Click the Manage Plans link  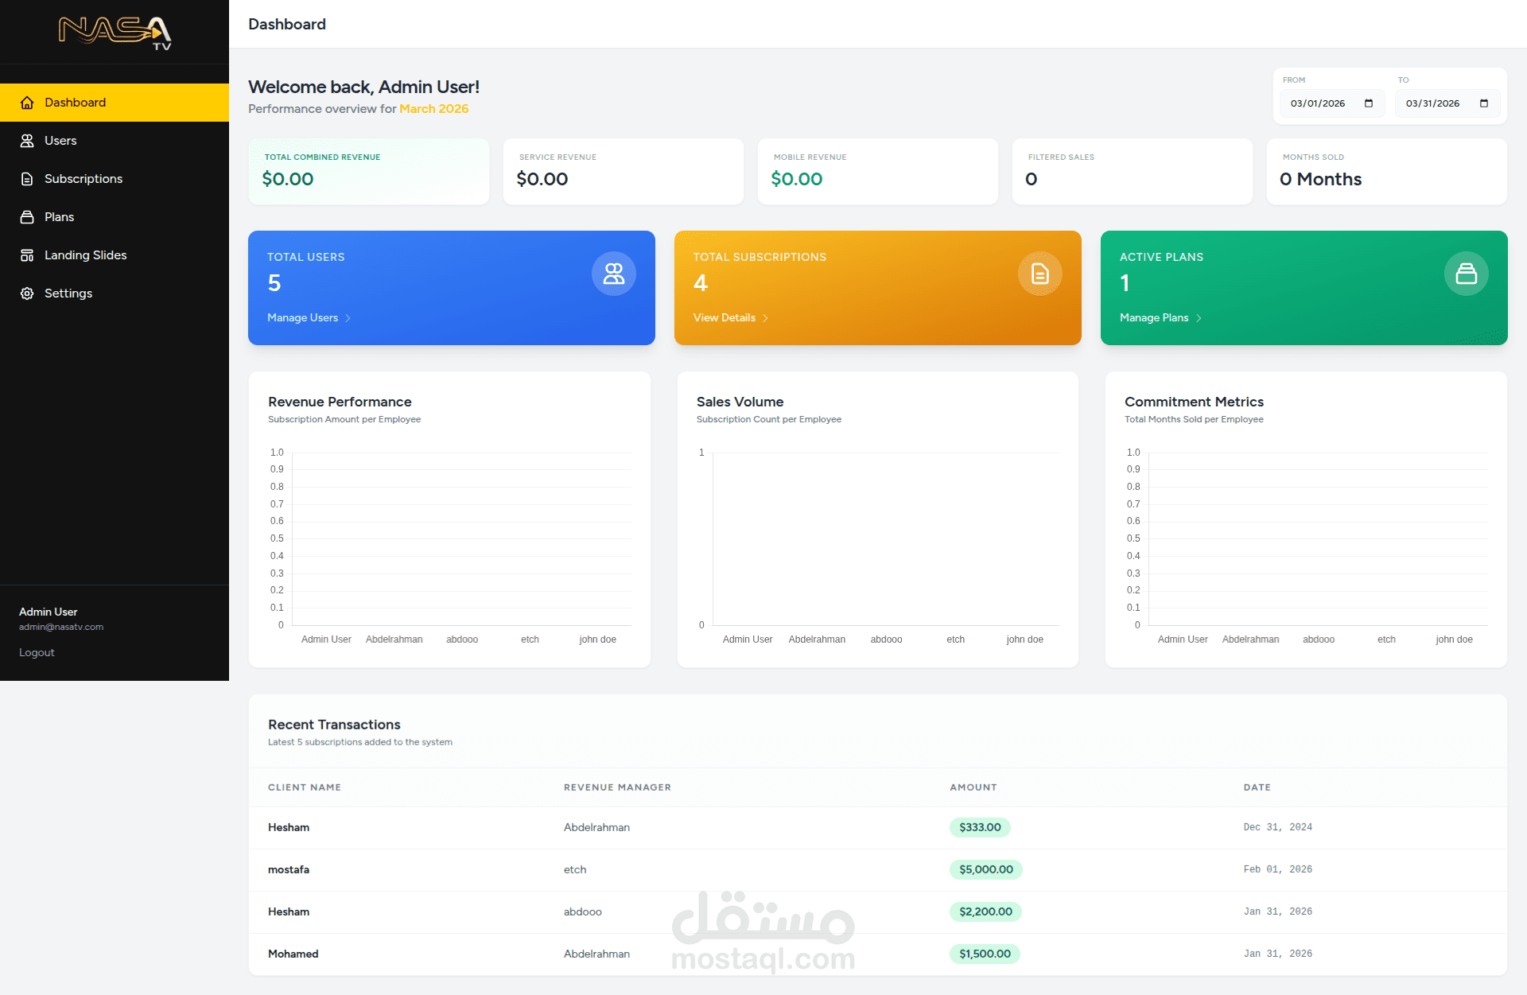coord(1154,317)
